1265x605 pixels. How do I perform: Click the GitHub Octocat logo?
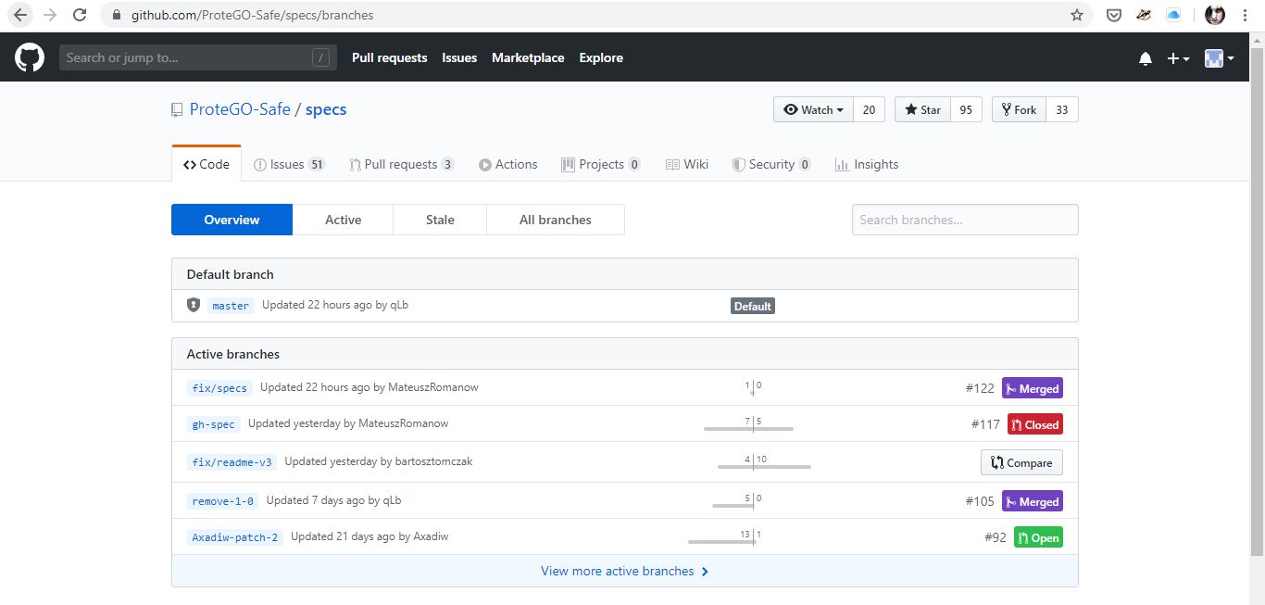pyautogui.click(x=30, y=57)
